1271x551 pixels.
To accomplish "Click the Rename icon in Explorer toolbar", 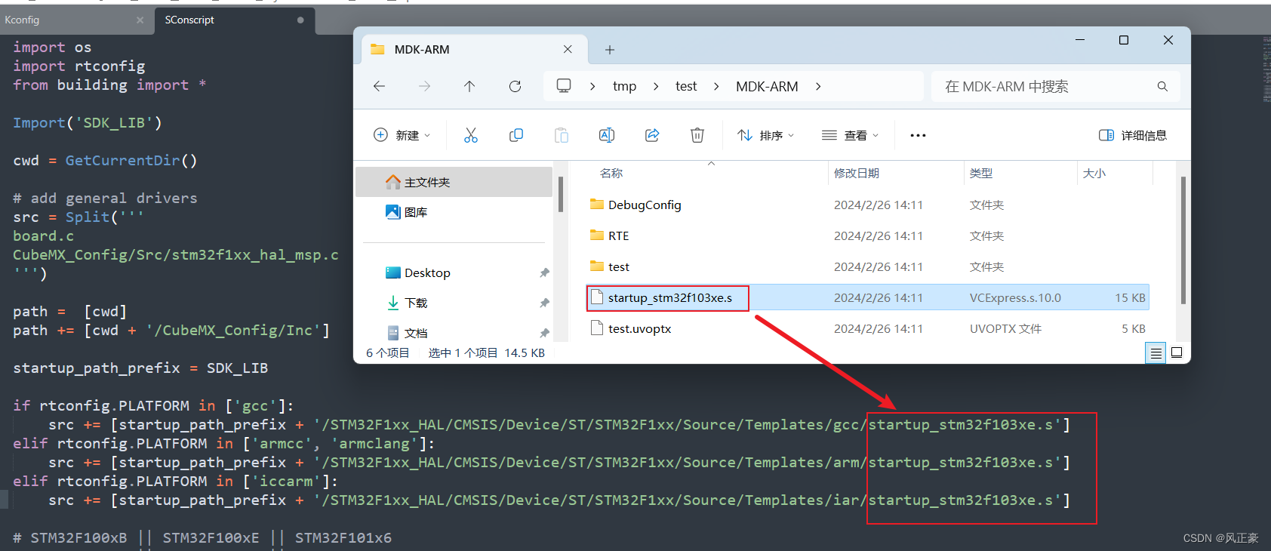I will [607, 135].
